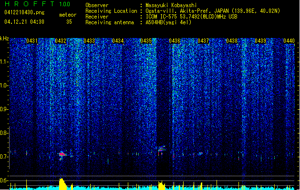Click the 'meteor' count label
Image resolution: width=300 pixels, height=190 pixels.
68,15
